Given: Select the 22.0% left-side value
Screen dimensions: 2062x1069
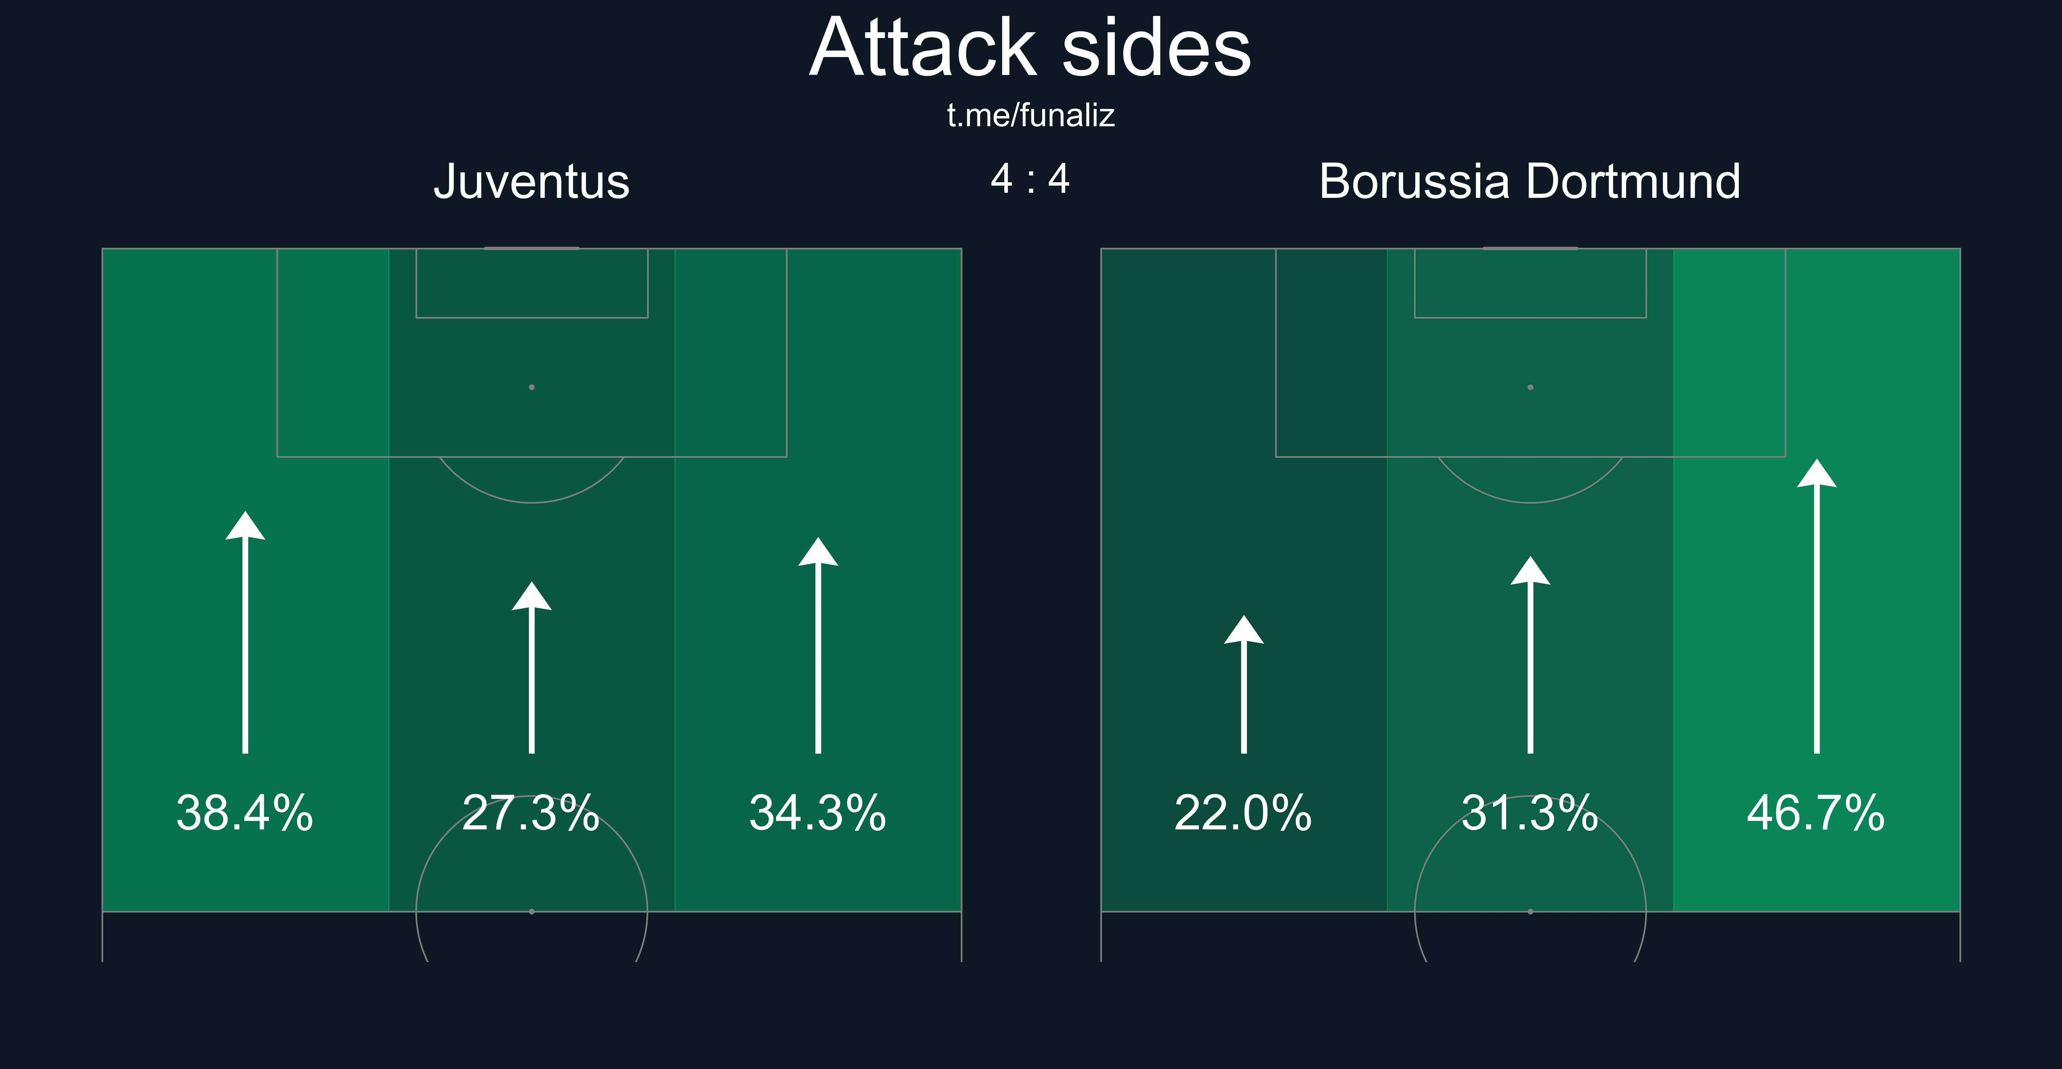Looking at the screenshot, I should coord(1243,813).
